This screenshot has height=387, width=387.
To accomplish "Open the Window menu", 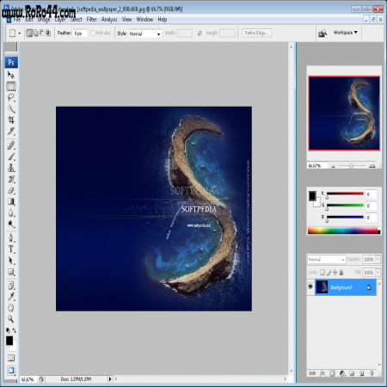I will tap(144, 20).
